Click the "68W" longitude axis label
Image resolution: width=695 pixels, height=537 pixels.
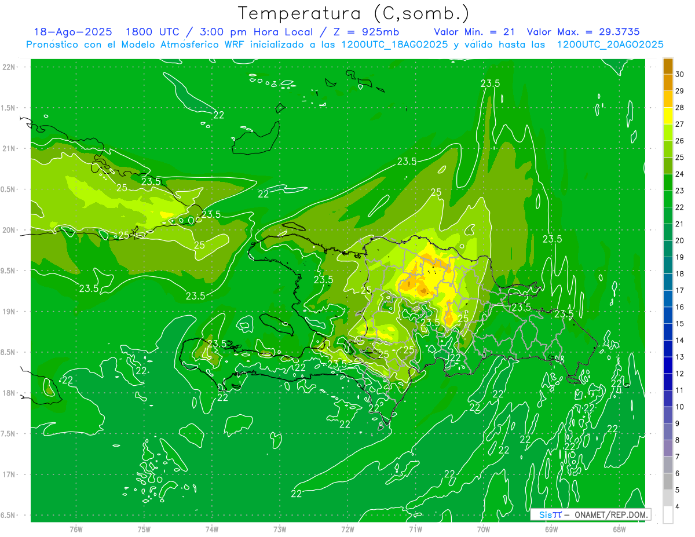pos(619,529)
